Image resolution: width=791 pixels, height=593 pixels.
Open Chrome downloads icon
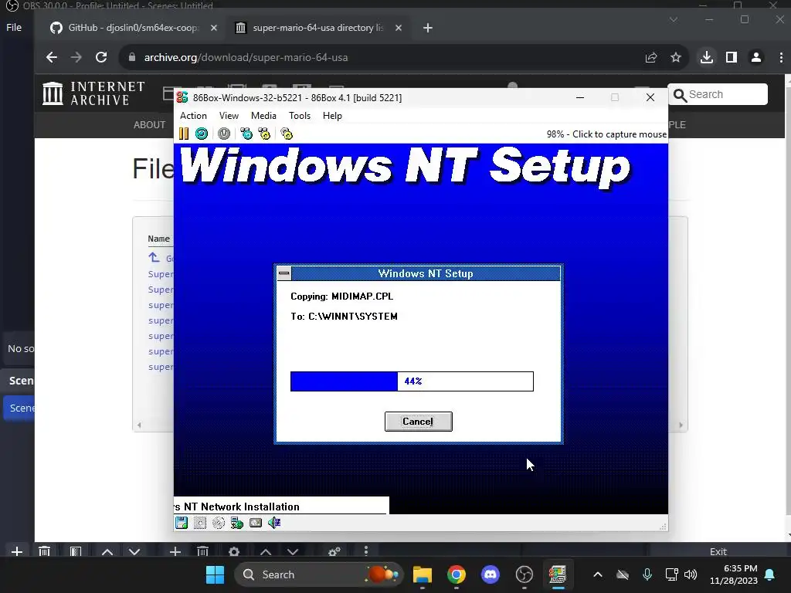[x=707, y=57]
